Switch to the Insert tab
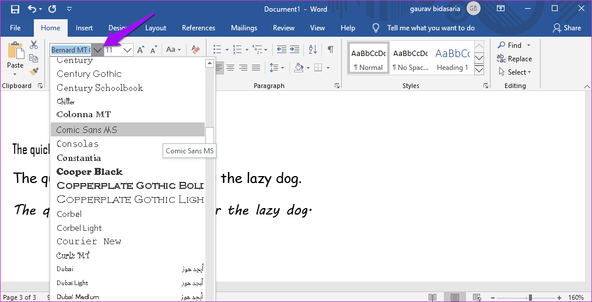The height and width of the screenshot is (302, 592). [x=84, y=28]
